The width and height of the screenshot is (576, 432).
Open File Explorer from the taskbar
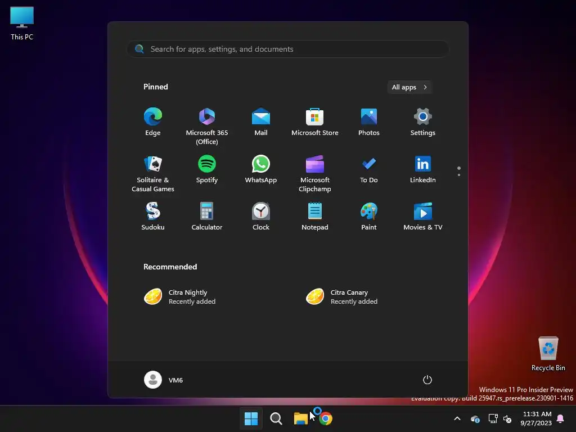300,418
